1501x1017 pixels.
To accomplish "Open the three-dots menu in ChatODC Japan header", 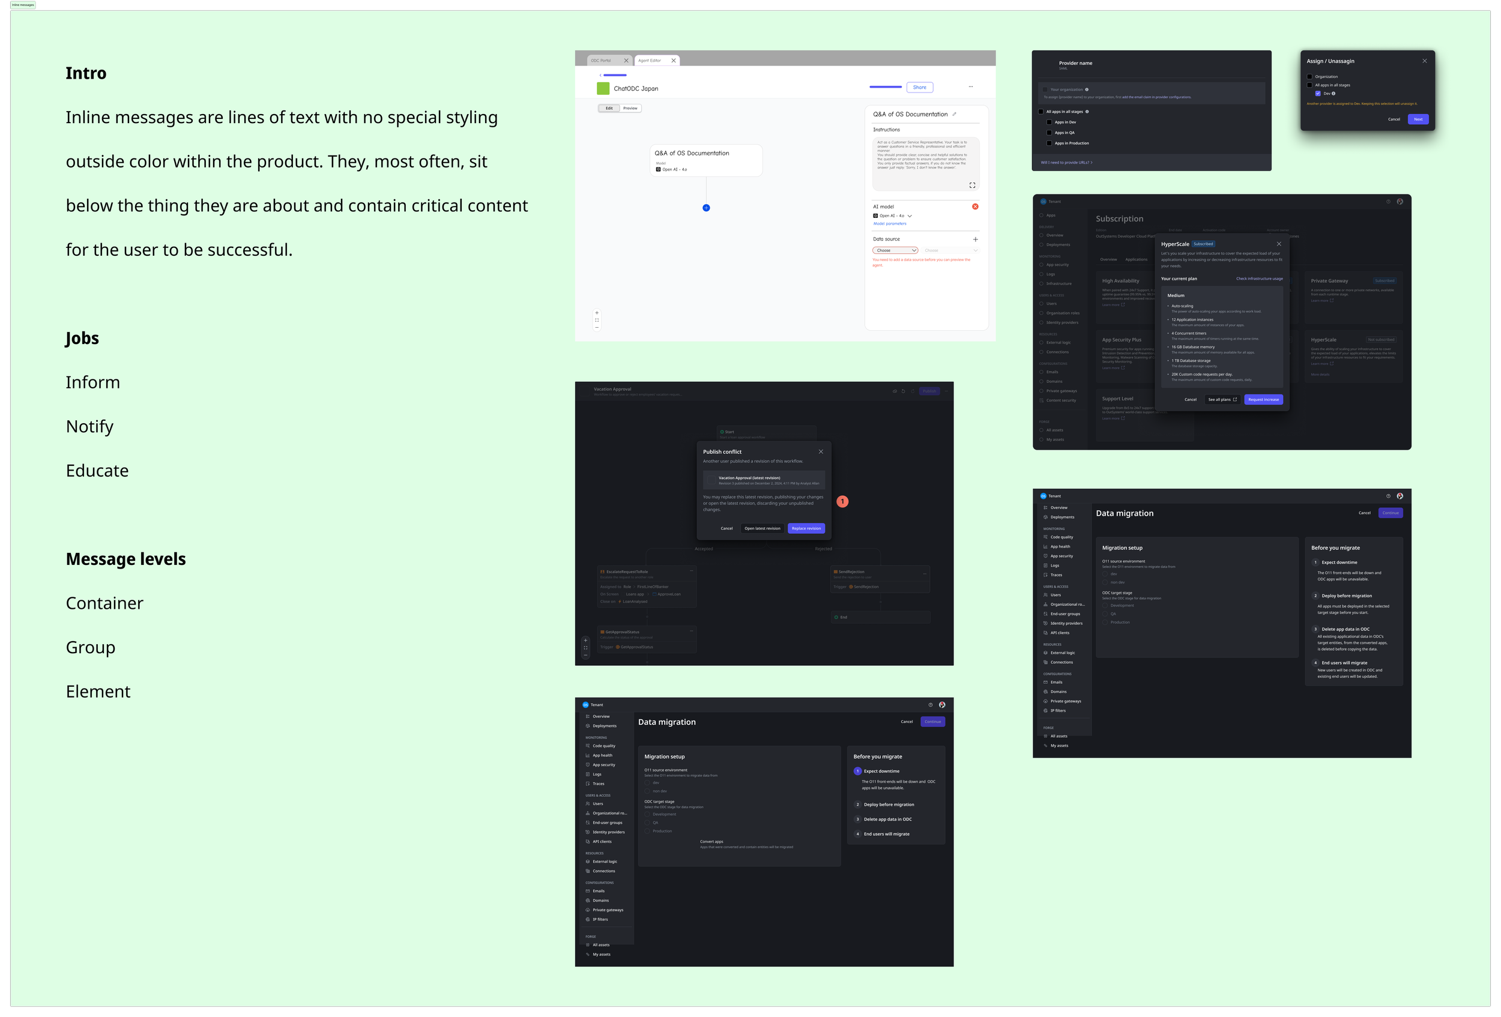I will click(970, 86).
